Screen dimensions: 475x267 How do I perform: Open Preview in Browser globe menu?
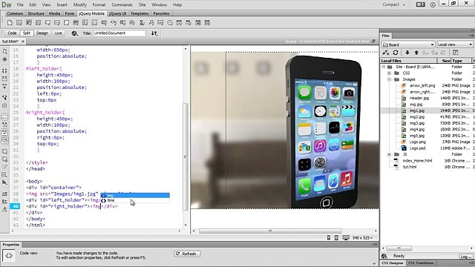tap(74, 33)
